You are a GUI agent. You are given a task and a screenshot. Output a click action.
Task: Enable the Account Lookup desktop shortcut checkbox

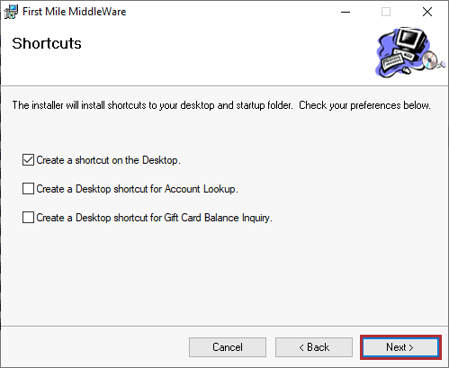pyautogui.click(x=28, y=189)
